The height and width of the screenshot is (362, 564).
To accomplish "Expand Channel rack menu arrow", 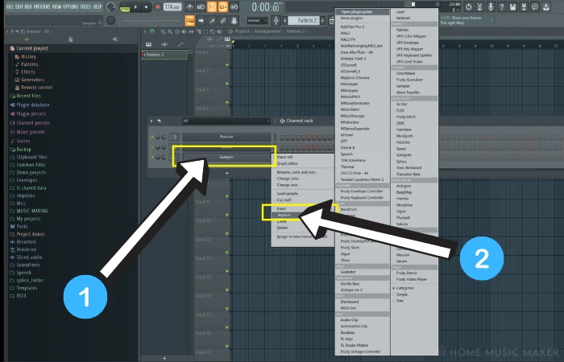I will pyautogui.click(x=151, y=121).
